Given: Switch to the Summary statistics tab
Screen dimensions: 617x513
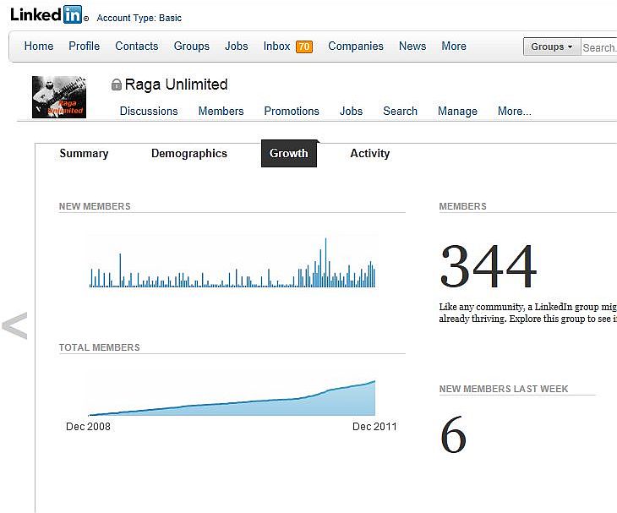Looking at the screenshot, I should pyautogui.click(x=84, y=154).
